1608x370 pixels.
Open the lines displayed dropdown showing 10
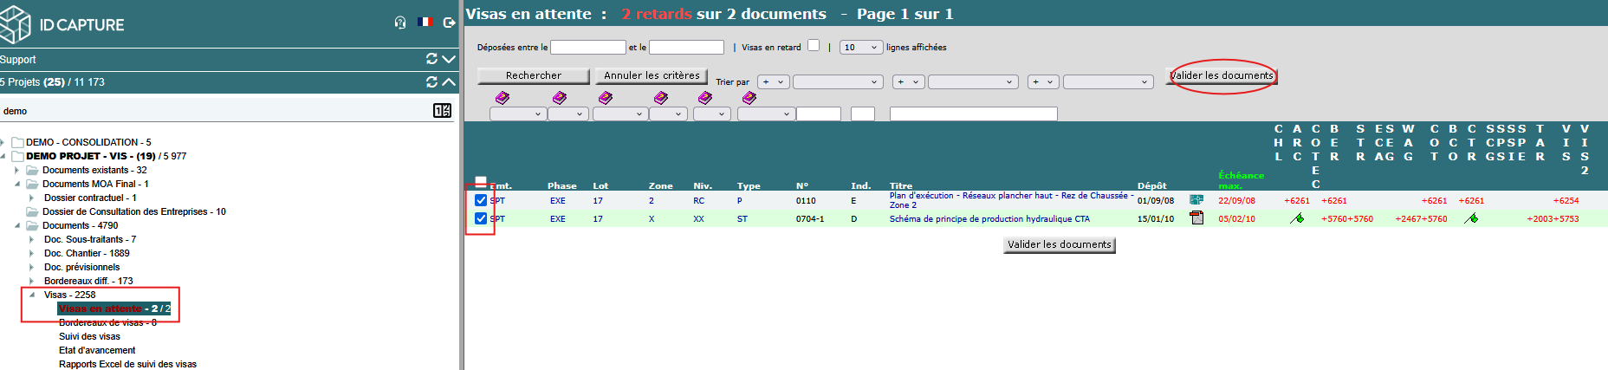pyautogui.click(x=860, y=48)
